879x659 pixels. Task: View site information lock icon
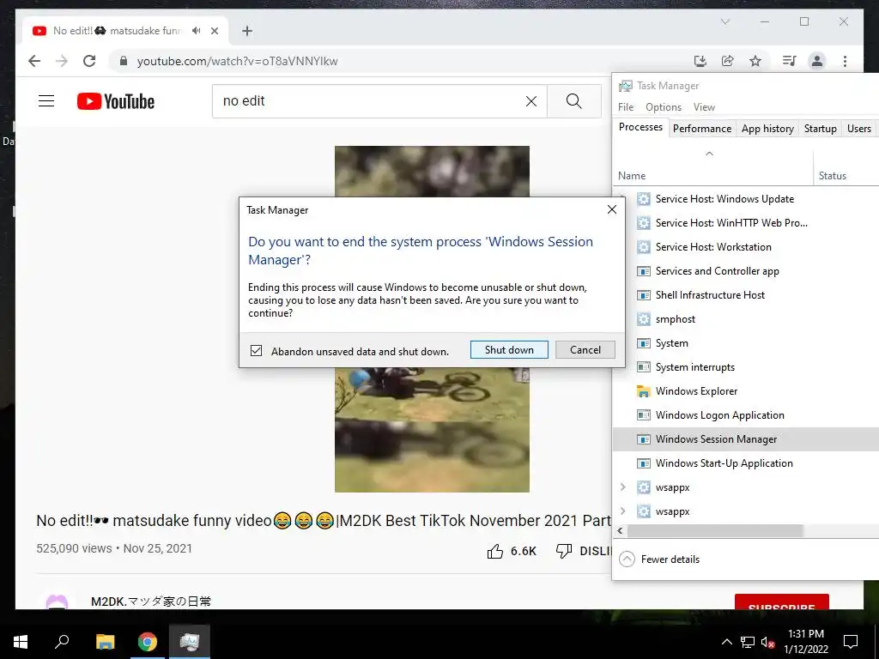[x=124, y=61]
